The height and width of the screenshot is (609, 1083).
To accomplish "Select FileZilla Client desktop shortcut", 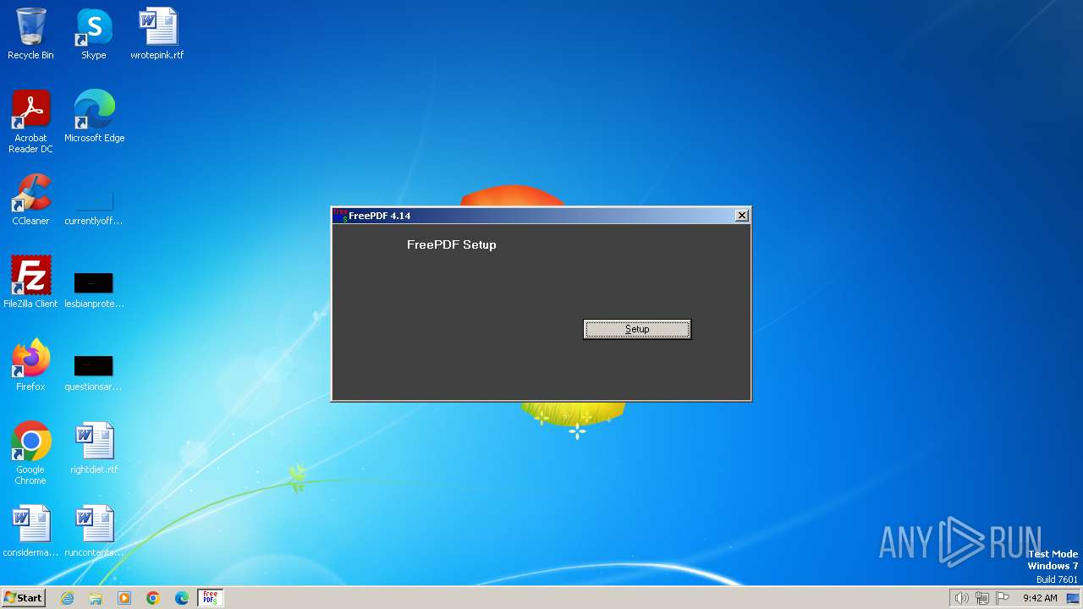I will [30, 283].
